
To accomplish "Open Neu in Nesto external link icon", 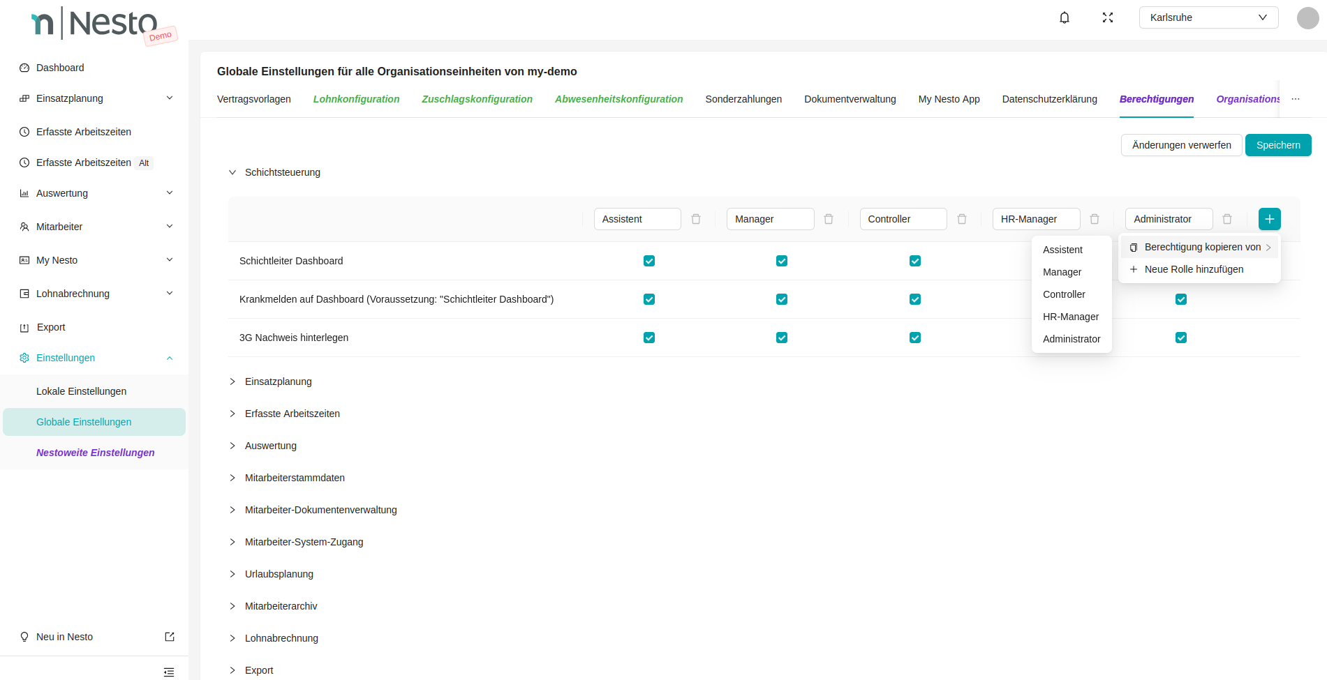I will pyautogui.click(x=169, y=637).
